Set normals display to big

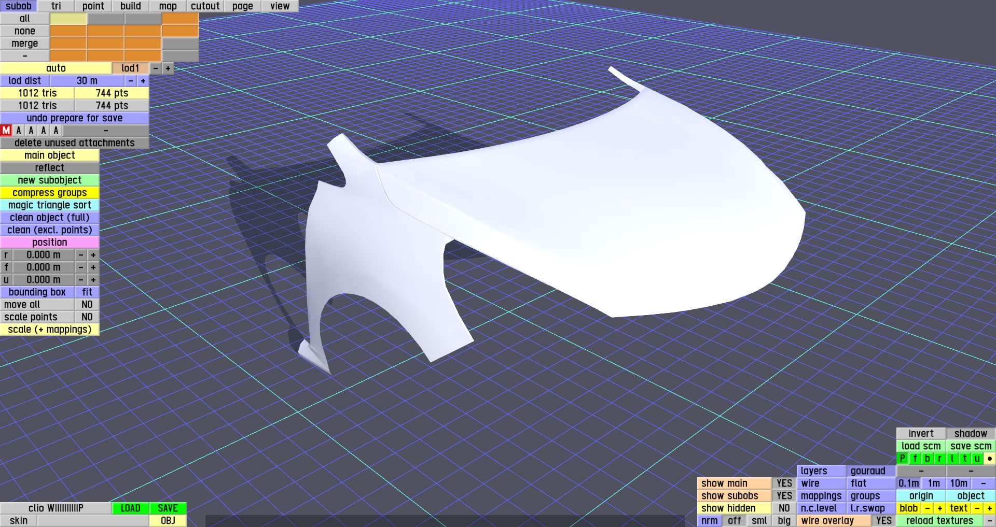(784, 521)
